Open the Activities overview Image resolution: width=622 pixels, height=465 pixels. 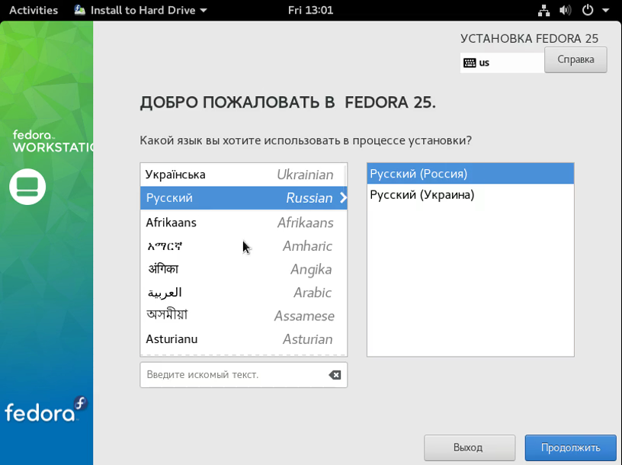tap(34, 10)
